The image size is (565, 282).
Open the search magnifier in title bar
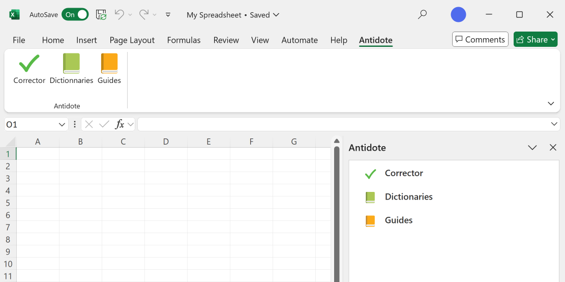422,15
